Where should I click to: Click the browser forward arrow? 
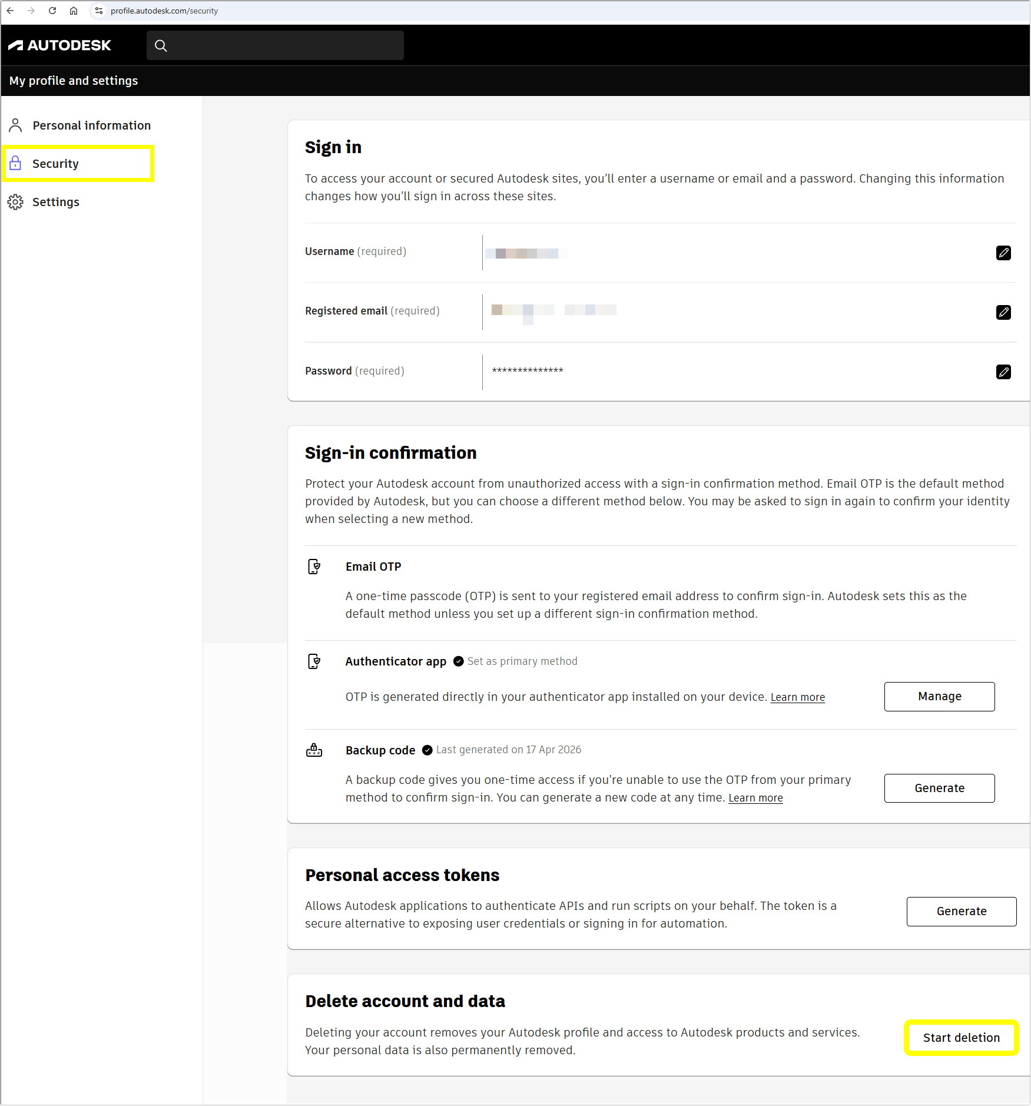pos(31,11)
